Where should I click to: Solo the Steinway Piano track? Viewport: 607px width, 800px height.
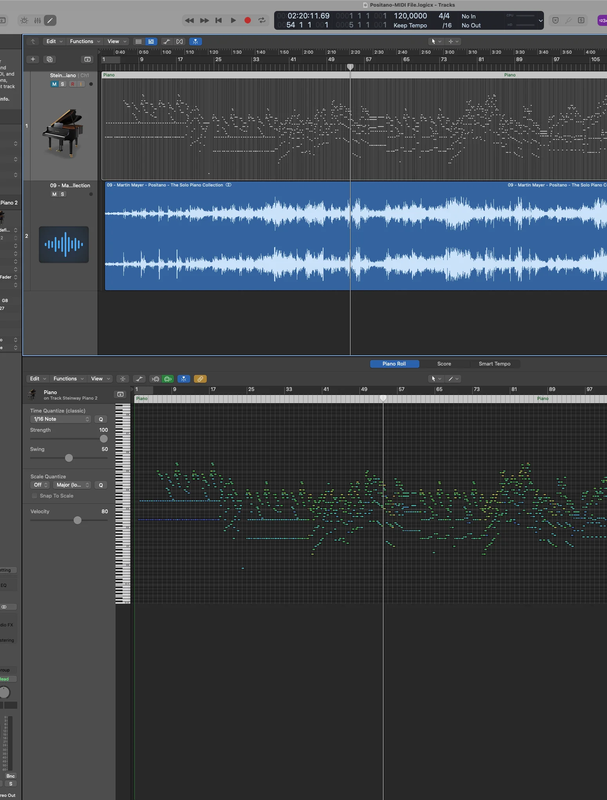coord(62,84)
